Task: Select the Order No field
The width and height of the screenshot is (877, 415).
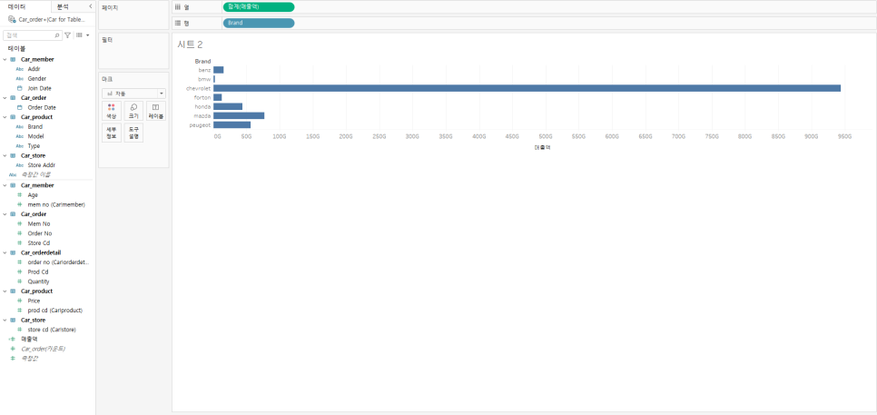Action: coord(39,233)
